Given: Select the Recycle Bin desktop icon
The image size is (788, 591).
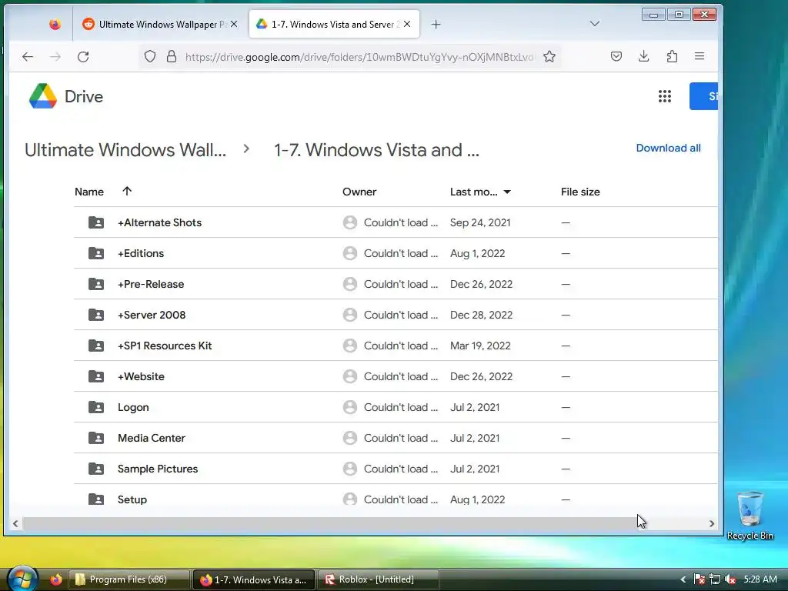Looking at the screenshot, I should [x=750, y=515].
